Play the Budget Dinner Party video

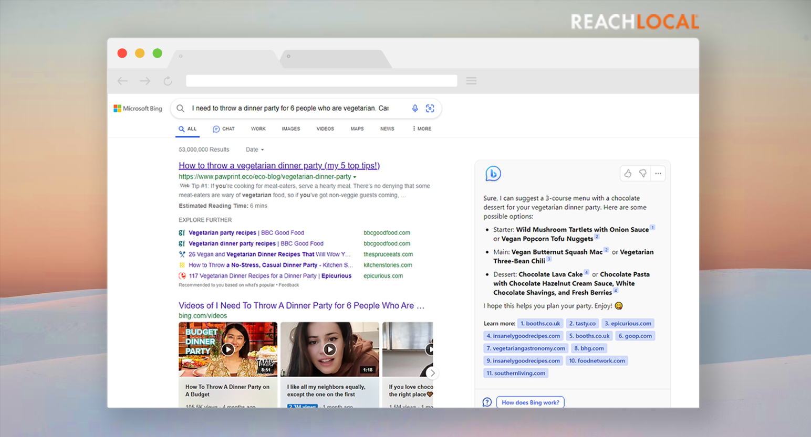click(x=228, y=349)
